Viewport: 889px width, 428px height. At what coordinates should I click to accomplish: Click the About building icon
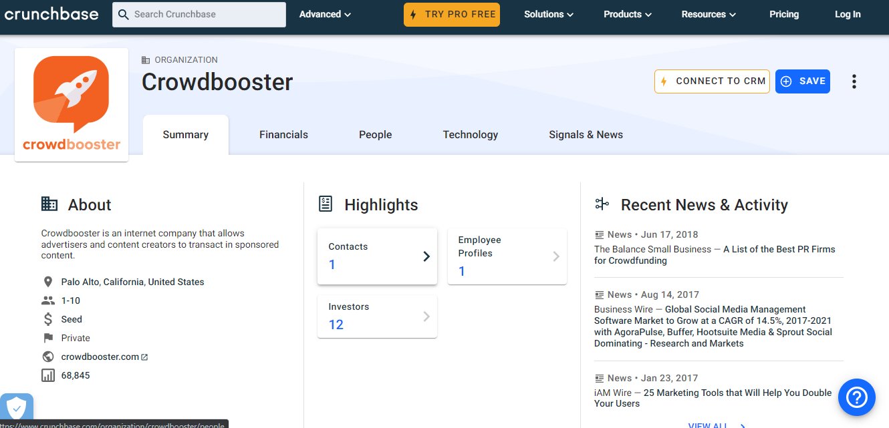click(x=49, y=204)
